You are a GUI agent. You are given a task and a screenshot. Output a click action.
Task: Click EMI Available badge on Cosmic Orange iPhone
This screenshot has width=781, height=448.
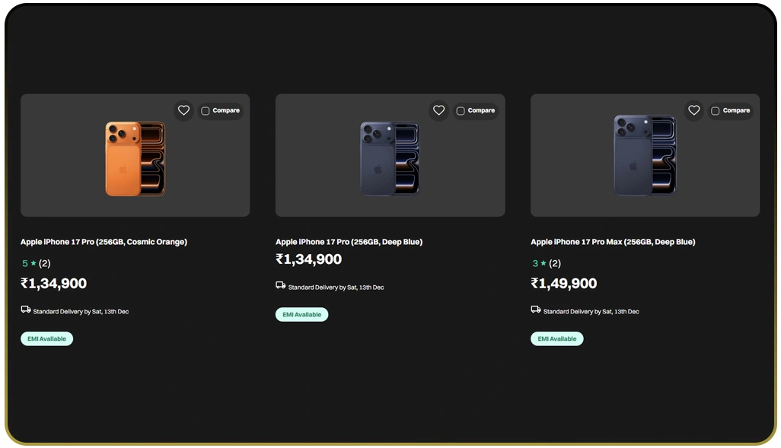pos(47,338)
